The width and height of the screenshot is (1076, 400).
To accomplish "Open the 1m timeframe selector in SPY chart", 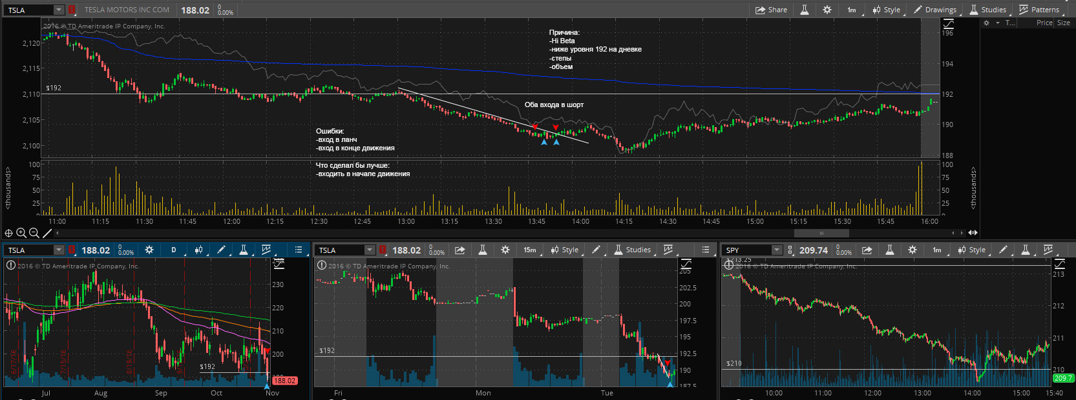I will pos(937,250).
